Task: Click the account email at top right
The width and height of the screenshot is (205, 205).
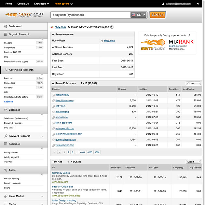Action: point(178,4)
